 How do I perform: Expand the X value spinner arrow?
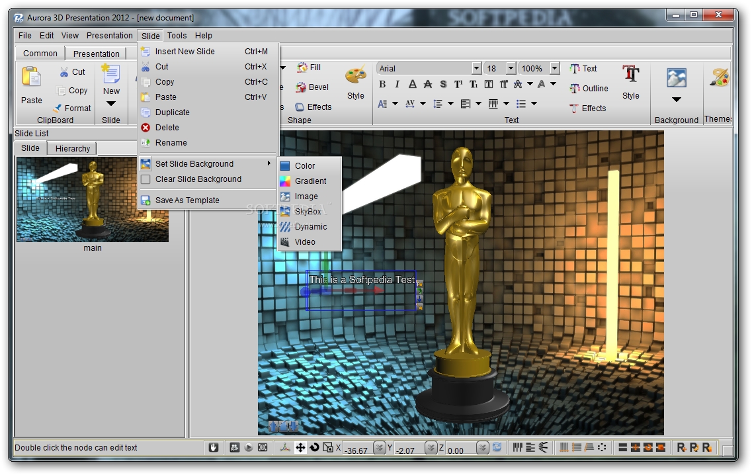pyautogui.click(x=380, y=448)
